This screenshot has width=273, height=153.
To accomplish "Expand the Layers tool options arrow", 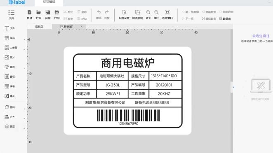I will tap(24, 128).
